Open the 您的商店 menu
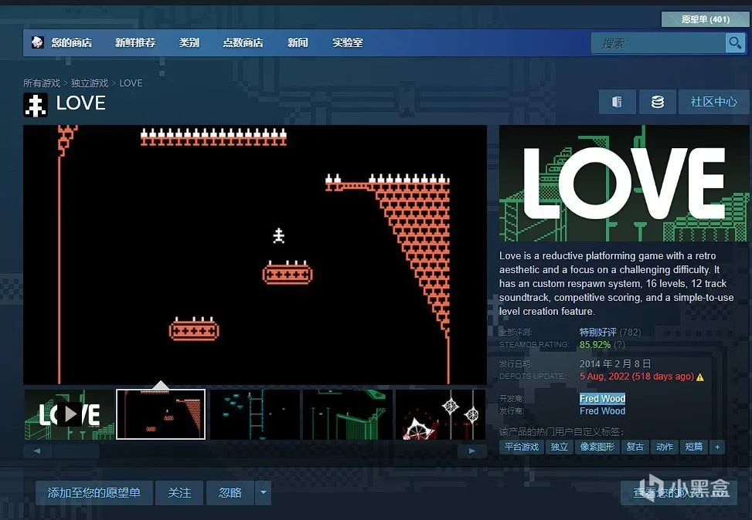Screen dimensions: 752x520 [71, 42]
